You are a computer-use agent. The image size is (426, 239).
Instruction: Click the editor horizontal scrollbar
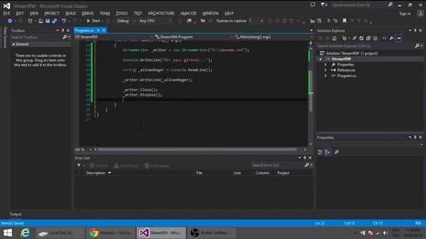coord(197,149)
